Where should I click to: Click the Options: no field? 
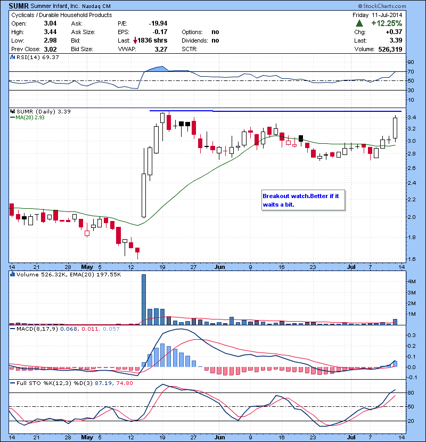(x=200, y=32)
